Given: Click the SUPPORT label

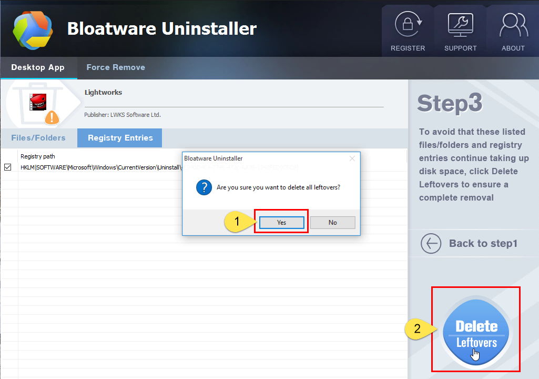Looking at the screenshot, I should pos(460,48).
